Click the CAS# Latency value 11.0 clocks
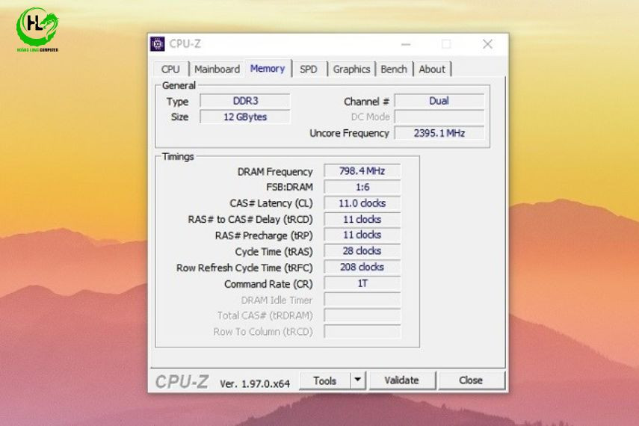This screenshot has width=639, height=426. pyautogui.click(x=362, y=203)
